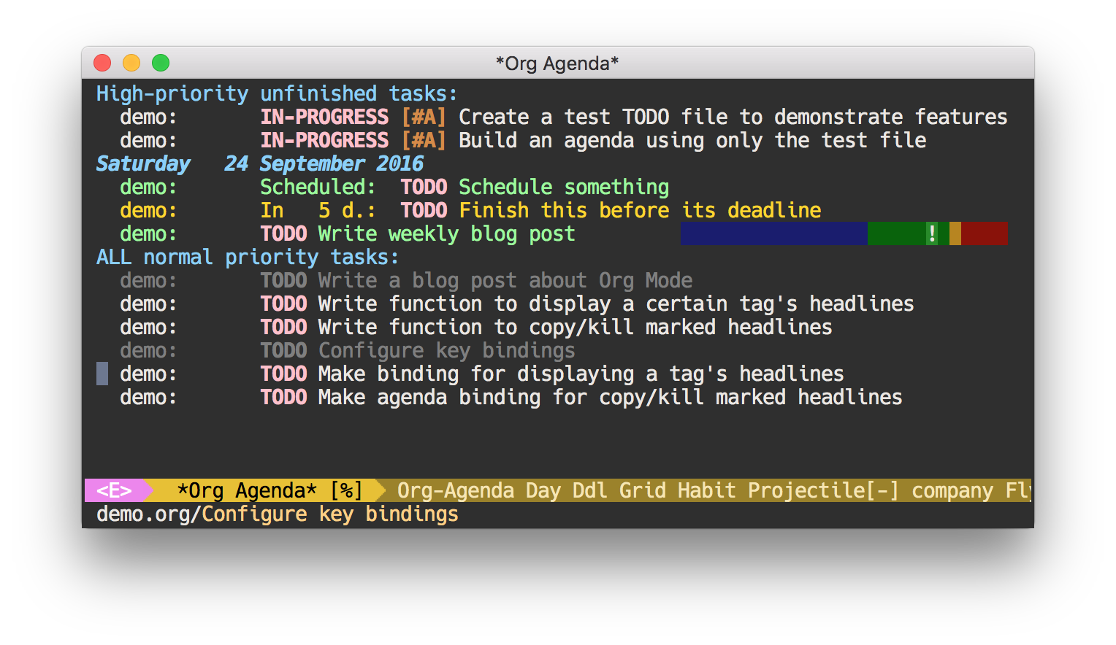Zoom window with green button
Screen dimensions: 1116x645
tap(161, 63)
